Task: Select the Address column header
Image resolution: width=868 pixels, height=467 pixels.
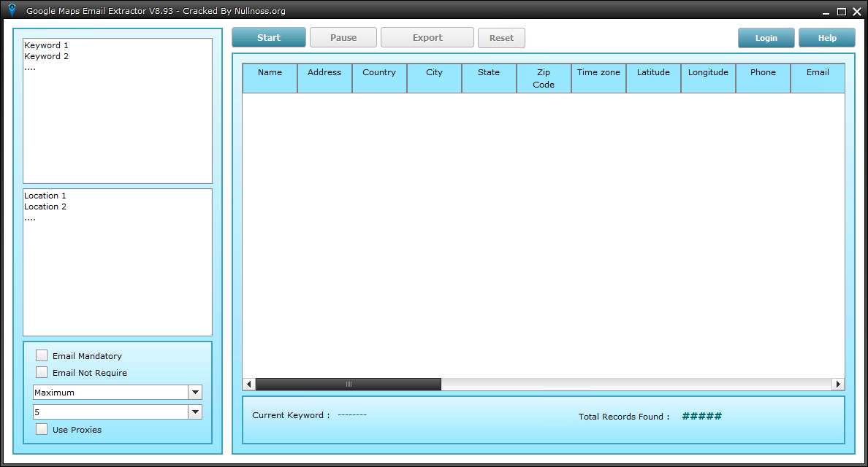Action: (x=324, y=78)
